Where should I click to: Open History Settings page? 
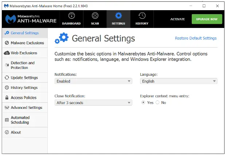click(25, 87)
